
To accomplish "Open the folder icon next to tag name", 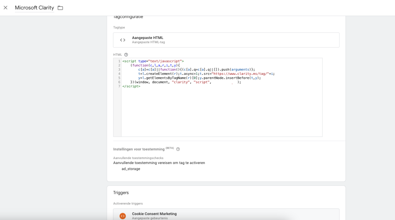I will click(60, 8).
